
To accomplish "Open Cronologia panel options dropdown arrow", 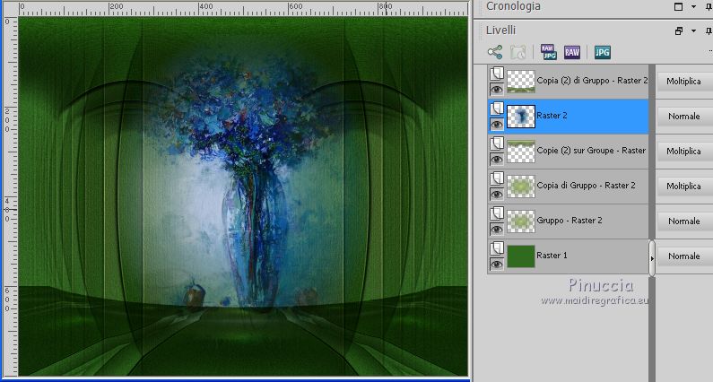I will point(693,7).
